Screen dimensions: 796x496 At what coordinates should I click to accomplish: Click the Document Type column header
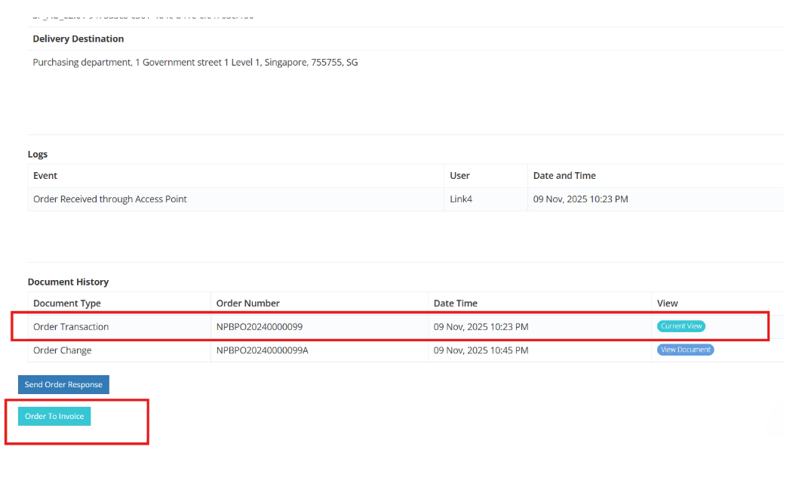click(67, 303)
